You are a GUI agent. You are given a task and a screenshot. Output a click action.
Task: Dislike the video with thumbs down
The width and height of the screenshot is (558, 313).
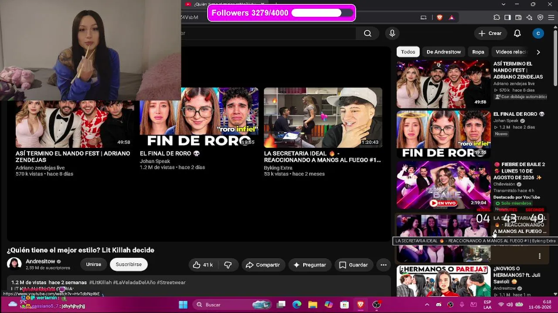pyautogui.click(x=228, y=265)
